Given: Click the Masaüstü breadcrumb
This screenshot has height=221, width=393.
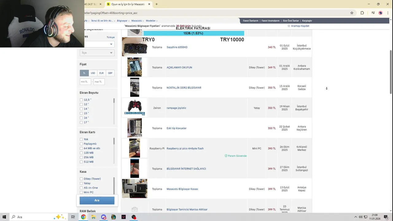Looking at the screenshot, I should click(x=137, y=21).
